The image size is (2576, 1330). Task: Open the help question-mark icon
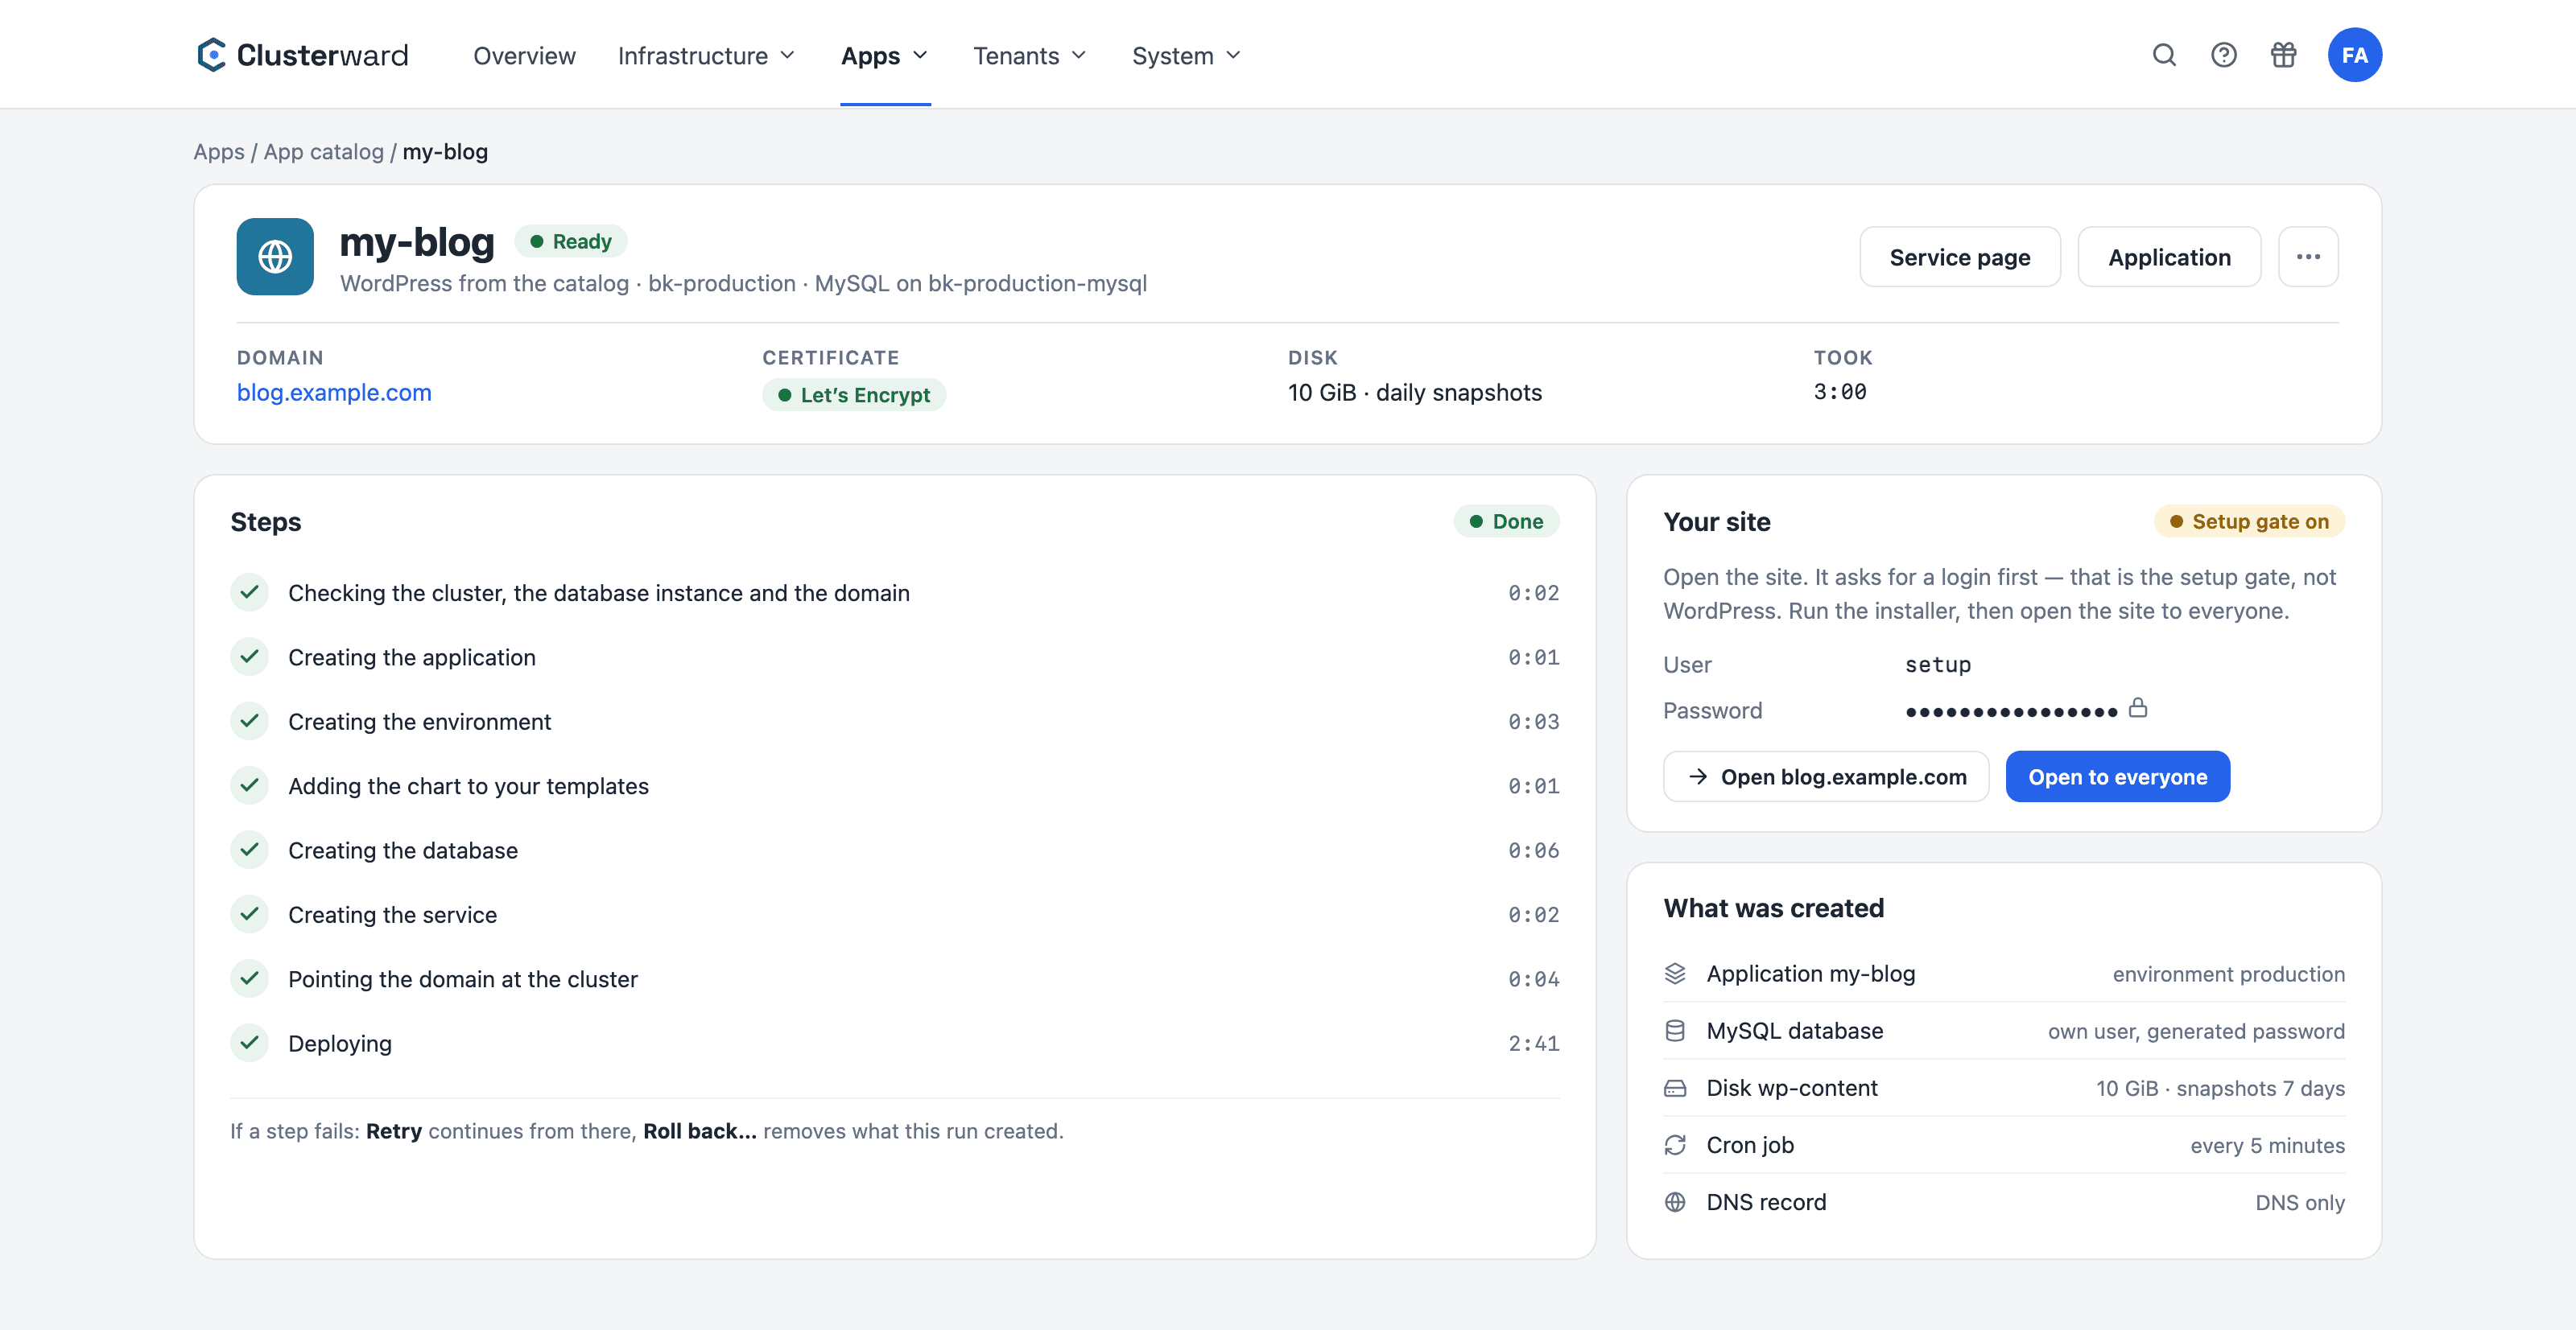click(x=2224, y=55)
